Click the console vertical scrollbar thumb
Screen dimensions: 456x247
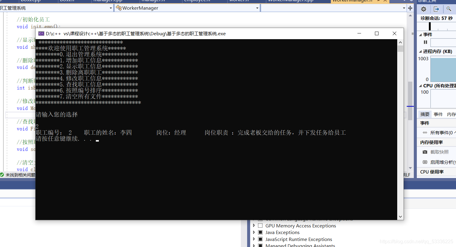click(x=400, y=49)
